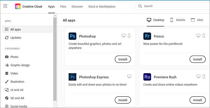The height and width of the screenshot is (108, 210).
Task: Choose the Photo category
Action: [28, 57]
